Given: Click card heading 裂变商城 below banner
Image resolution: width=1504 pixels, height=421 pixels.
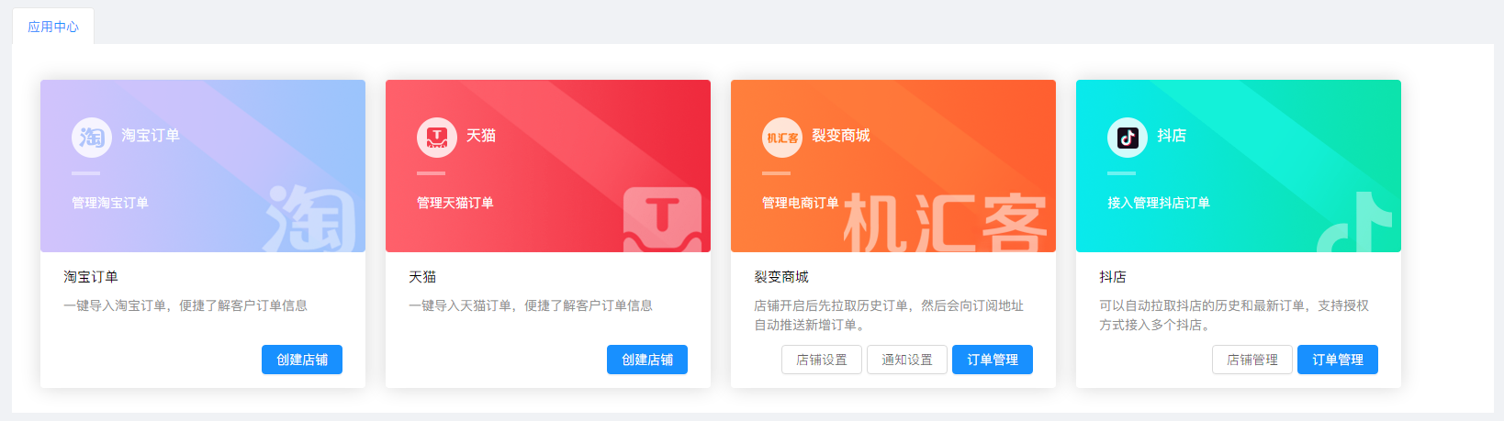Looking at the screenshot, I should point(781,277).
